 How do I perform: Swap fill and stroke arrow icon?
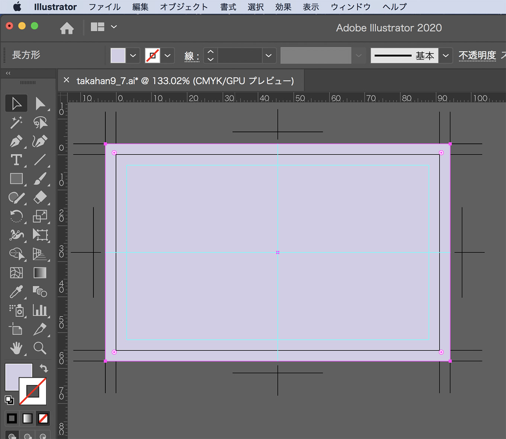tap(44, 368)
